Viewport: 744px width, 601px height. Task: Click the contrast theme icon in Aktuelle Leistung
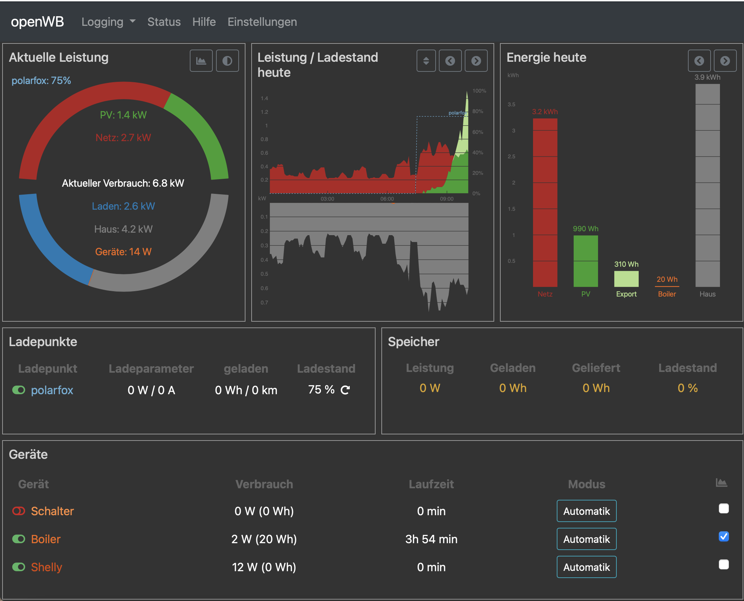(227, 61)
